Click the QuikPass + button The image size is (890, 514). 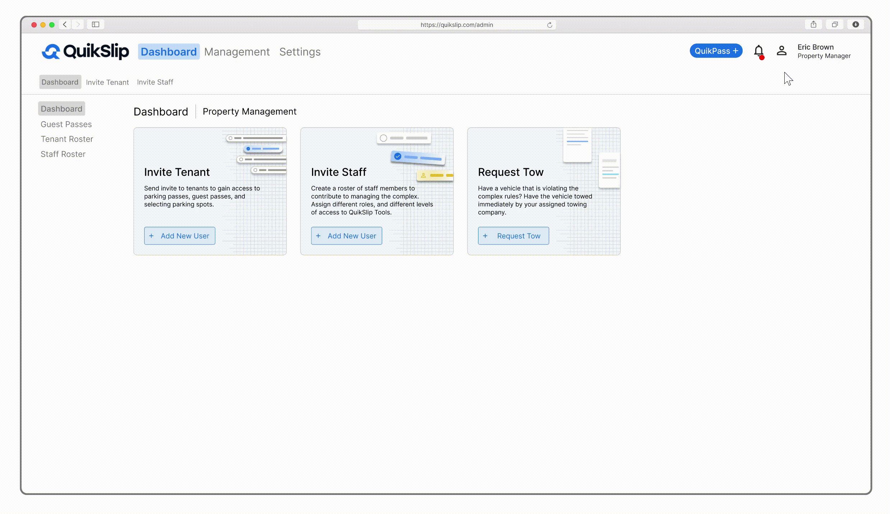pyautogui.click(x=716, y=51)
